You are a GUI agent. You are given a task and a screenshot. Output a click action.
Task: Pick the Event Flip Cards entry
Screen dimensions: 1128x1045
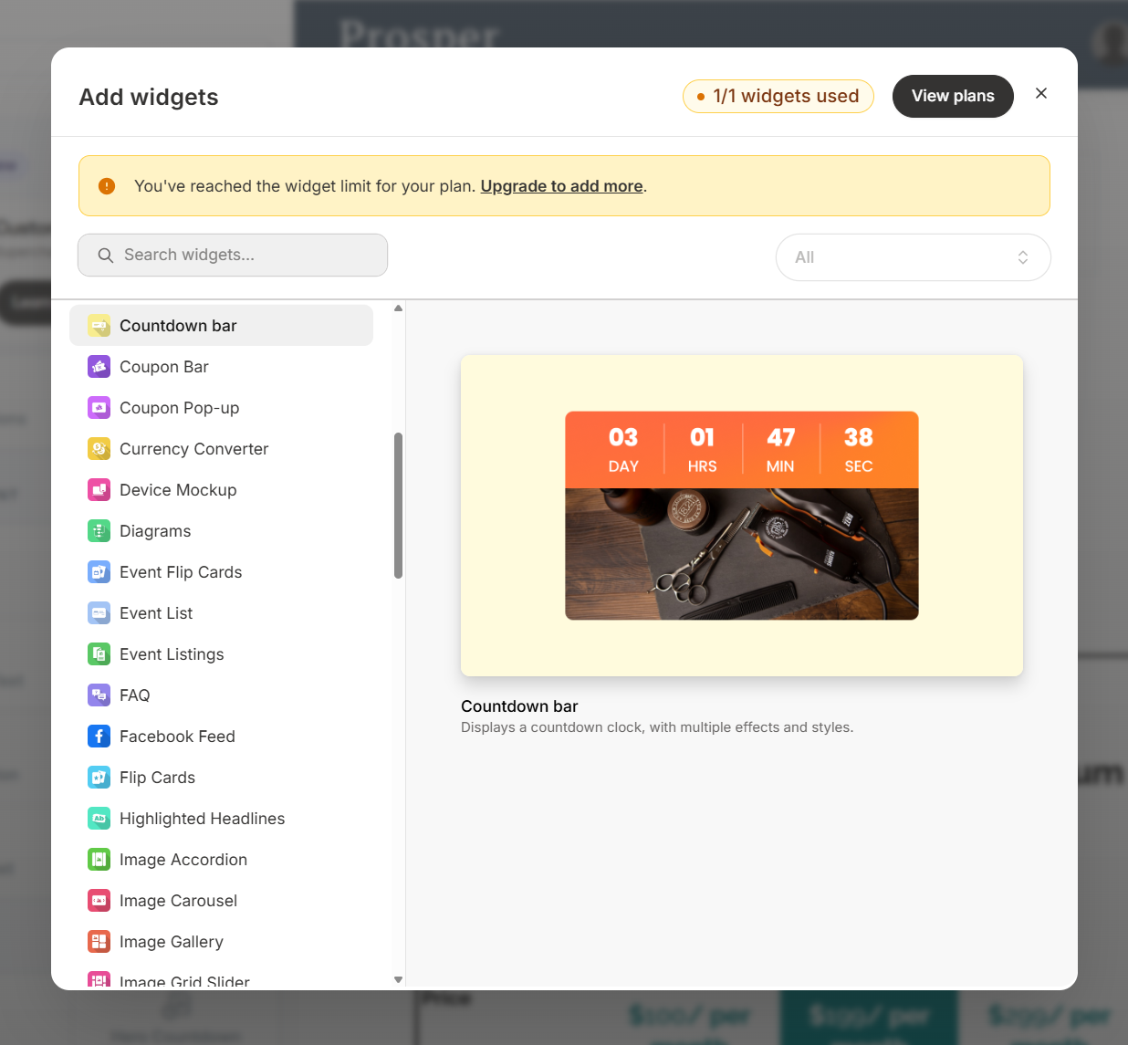222,572
